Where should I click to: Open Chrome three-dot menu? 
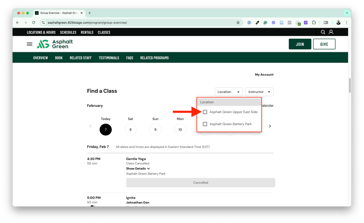[347, 23]
